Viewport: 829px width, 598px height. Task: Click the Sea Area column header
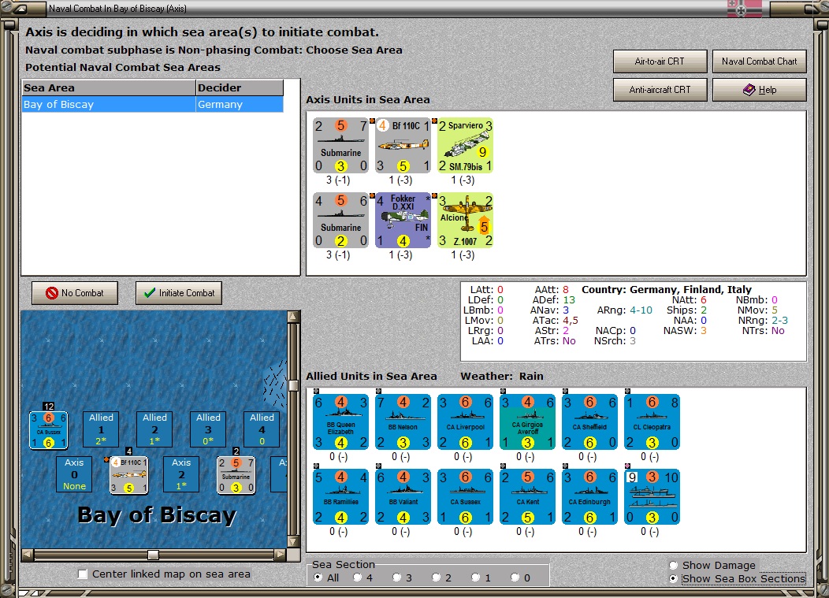pos(109,87)
